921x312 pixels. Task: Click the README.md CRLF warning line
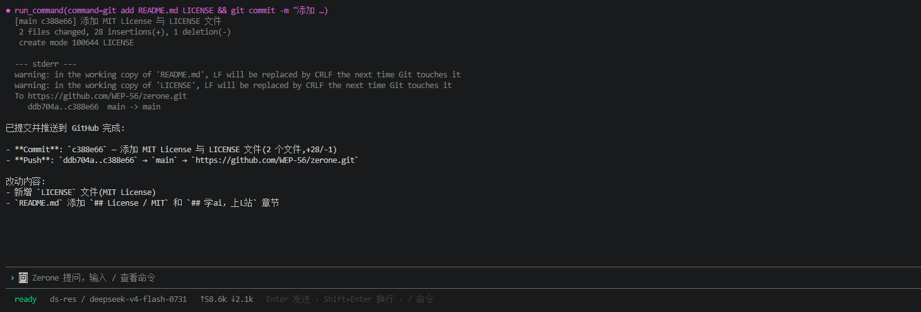pos(238,75)
